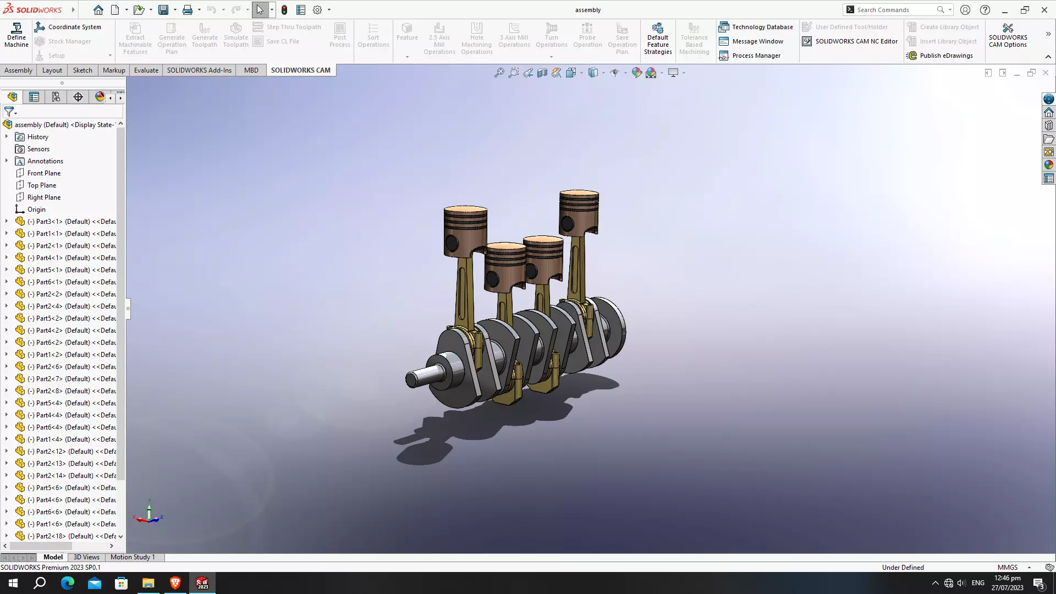
Task: Launch SOLIDWORKS CAM NC Editor
Action: [850, 41]
